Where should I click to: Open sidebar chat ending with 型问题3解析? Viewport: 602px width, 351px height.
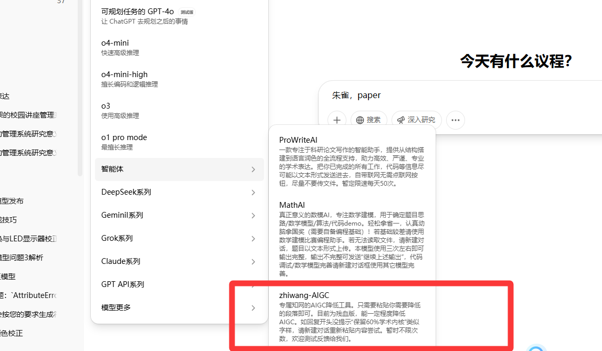coord(22,258)
